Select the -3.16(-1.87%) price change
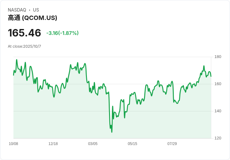230x160 pixels. click(x=62, y=33)
